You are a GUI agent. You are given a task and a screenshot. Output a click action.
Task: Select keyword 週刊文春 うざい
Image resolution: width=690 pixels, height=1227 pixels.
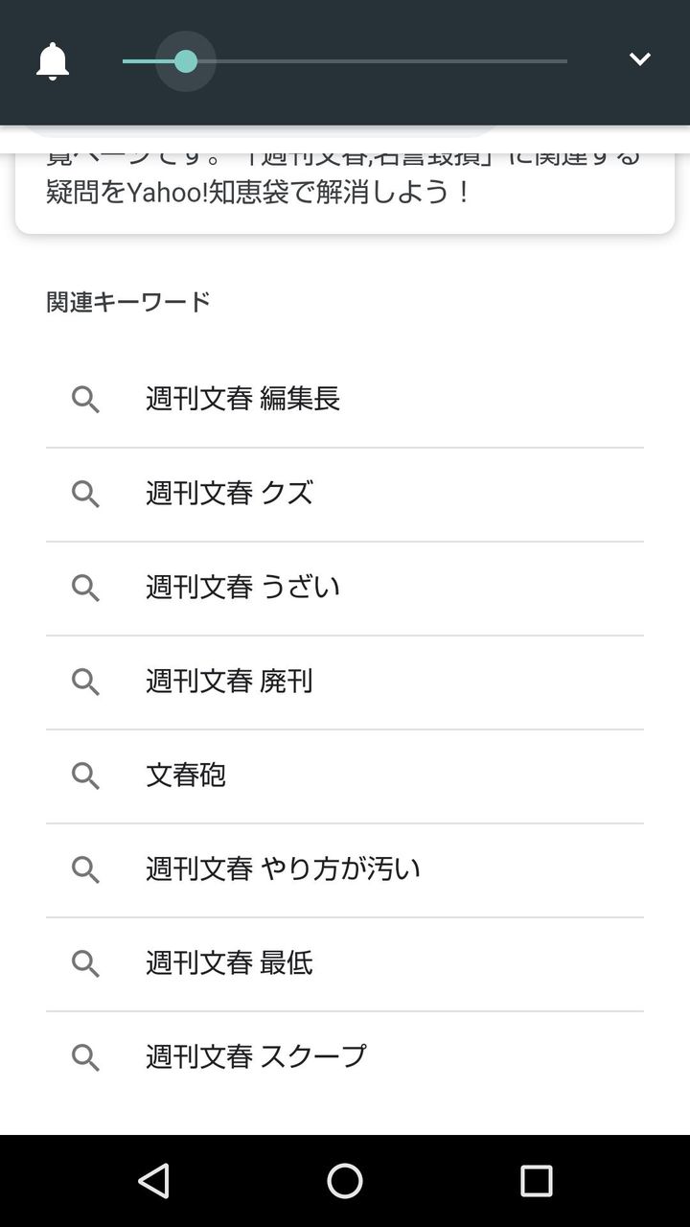[x=242, y=587]
